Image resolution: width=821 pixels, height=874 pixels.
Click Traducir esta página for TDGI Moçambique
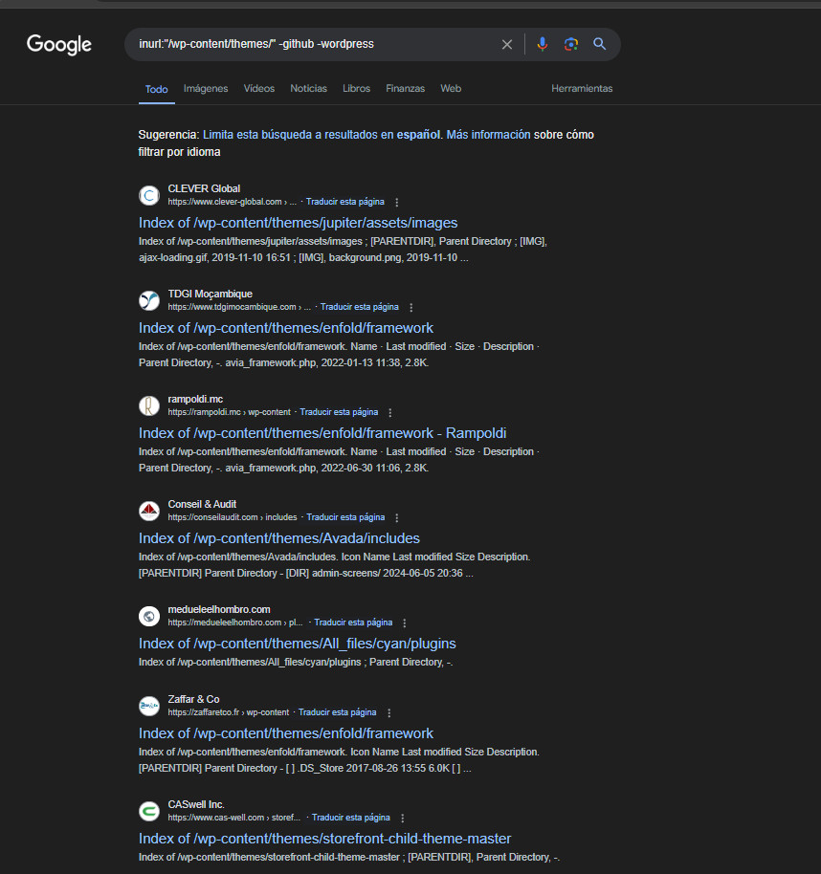point(359,307)
